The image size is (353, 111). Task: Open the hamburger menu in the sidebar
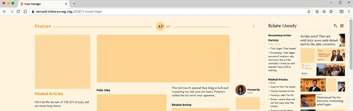(342, 26)
